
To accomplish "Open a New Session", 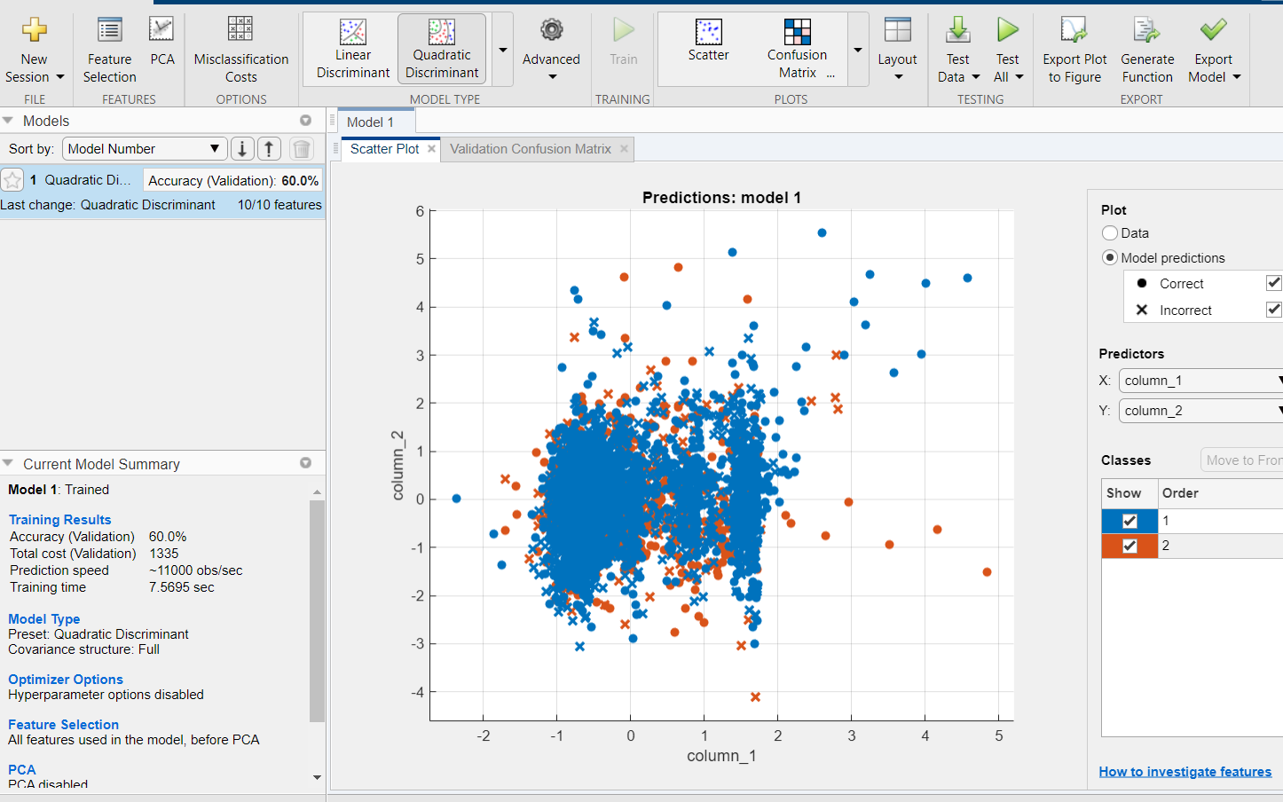I will coord(34,49).
